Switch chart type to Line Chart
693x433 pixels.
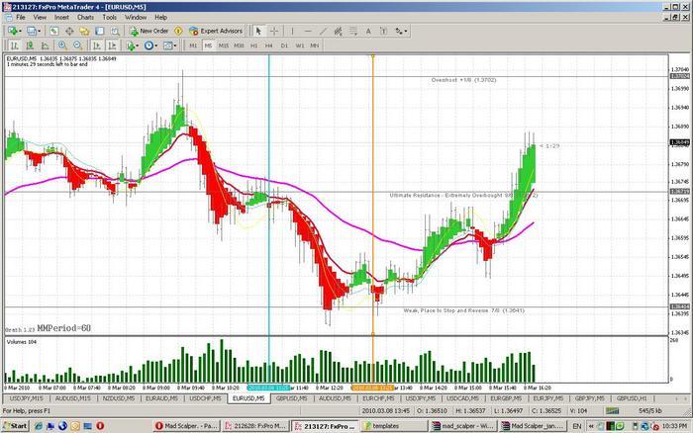pos(46,45)
